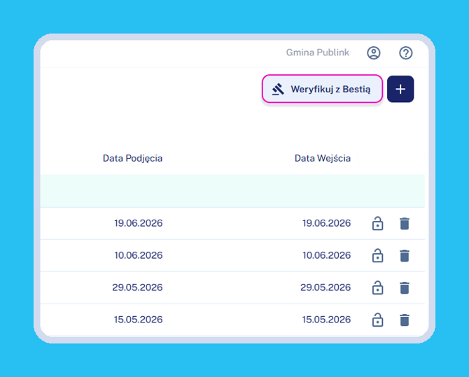Delete the 15.05.2026 row
Image resolution: width=469 pixels, height=377 pixels.
pyautogui.click(x=405, y=320)
